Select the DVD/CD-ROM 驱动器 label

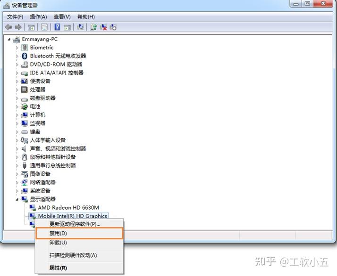[x=56, y=65]
